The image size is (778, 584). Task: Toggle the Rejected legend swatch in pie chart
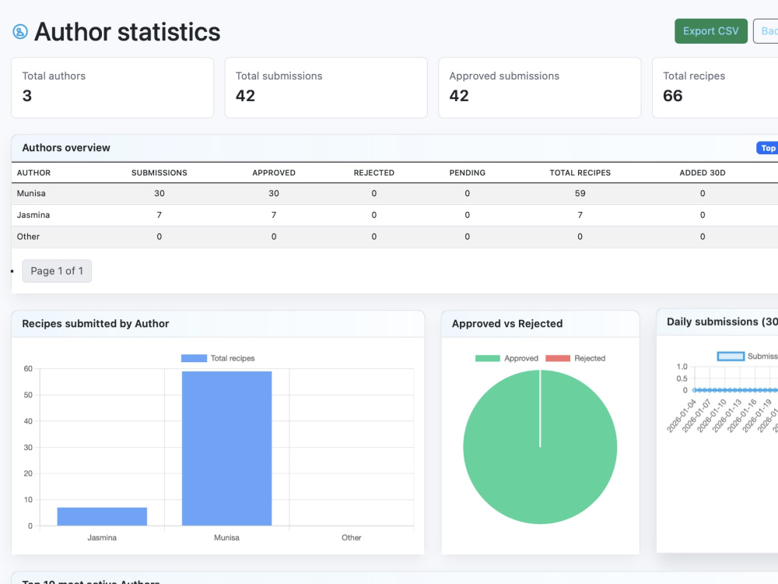pyautogui.click(x=558, y=358)
